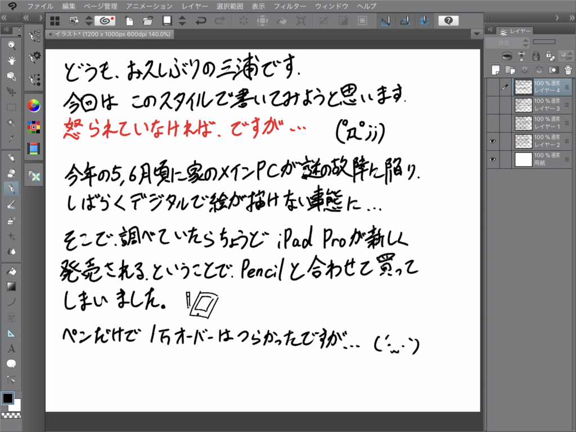Open the canvas tab dropdown arrow

[x=476, y=33]
